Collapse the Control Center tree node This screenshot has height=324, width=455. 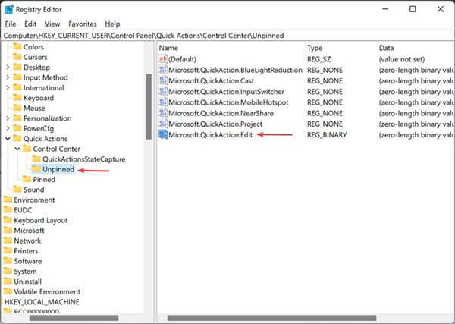17,149
